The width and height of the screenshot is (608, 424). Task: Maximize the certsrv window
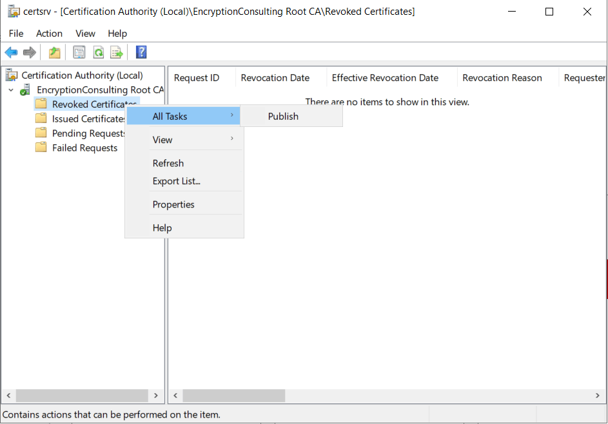tap(549, 12)
